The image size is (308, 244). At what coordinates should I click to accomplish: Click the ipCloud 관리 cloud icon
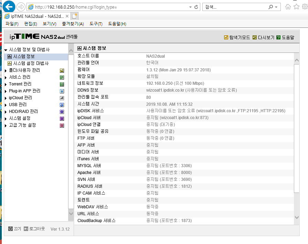[62, 98]
